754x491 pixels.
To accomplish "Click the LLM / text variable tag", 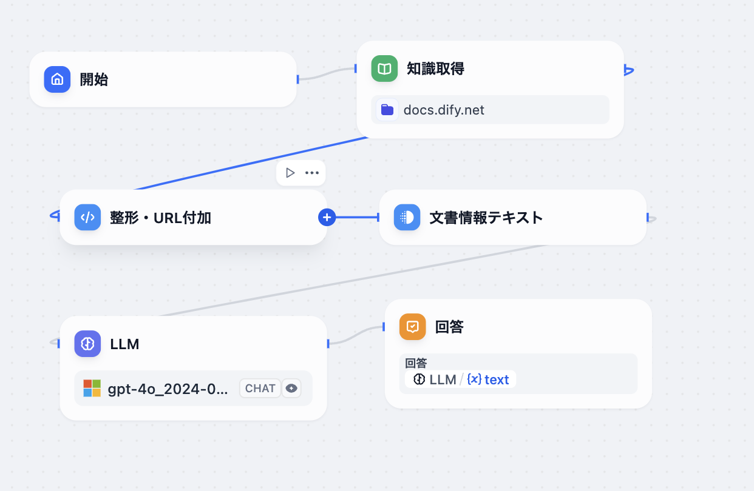I will pyautogui.click(x=461, y=379).
